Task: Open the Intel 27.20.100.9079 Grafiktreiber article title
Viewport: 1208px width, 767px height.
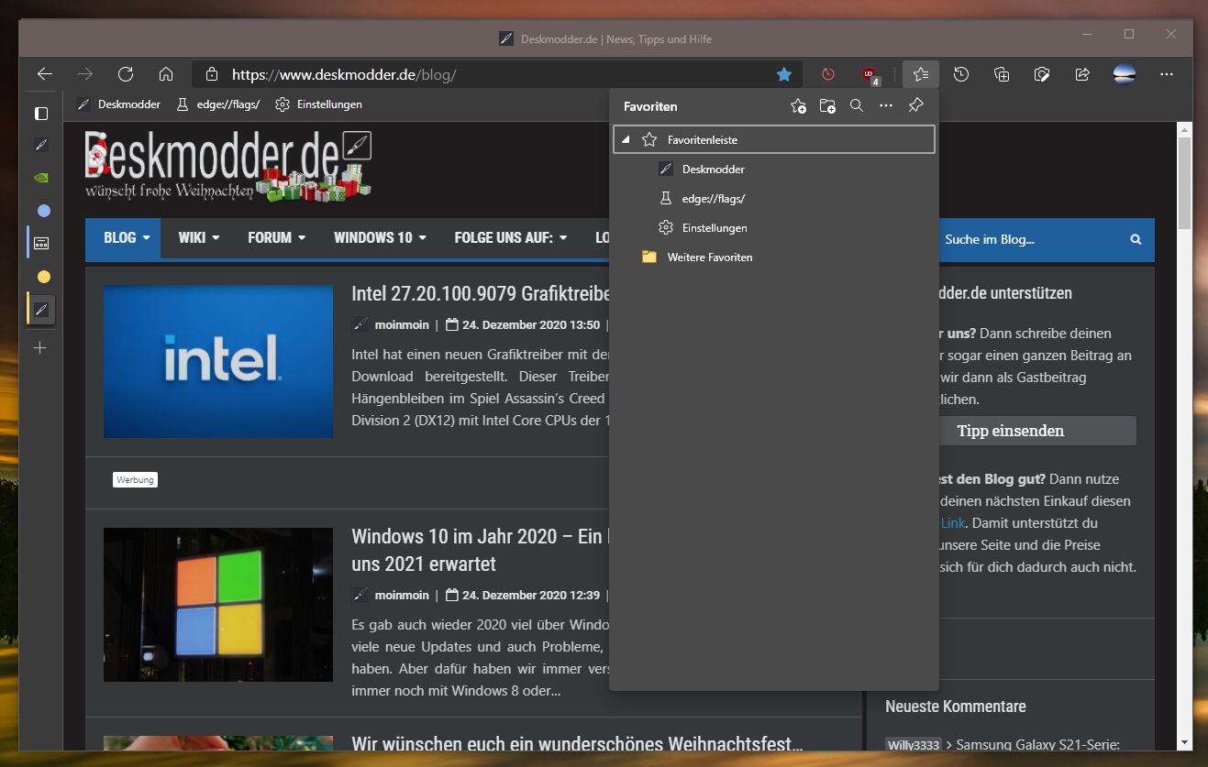Action: pos(481,294)
